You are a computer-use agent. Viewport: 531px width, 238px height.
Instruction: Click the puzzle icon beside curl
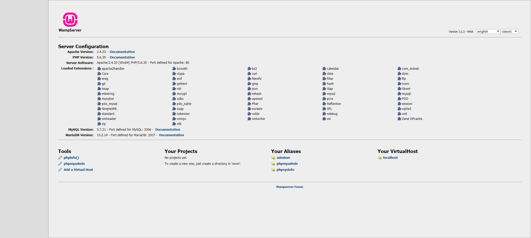pos(249,73)
